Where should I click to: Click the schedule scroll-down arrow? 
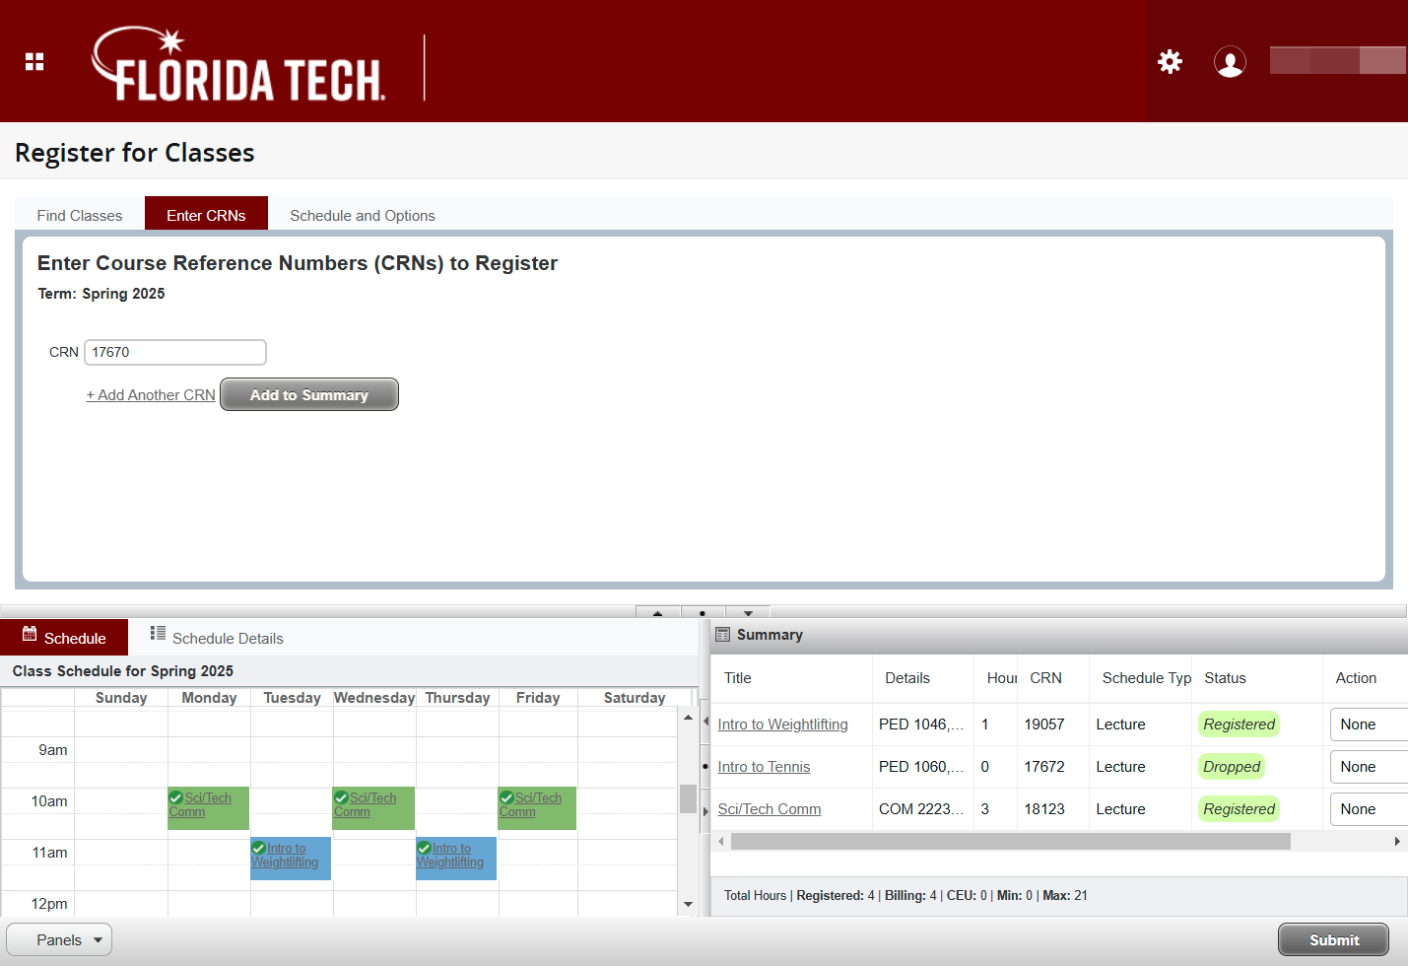pyautogui.click(x=688, y=904)
